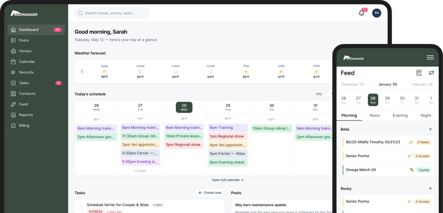
Task: Click the Dashboard home icon in sidebar
Action: coord(13,30)
